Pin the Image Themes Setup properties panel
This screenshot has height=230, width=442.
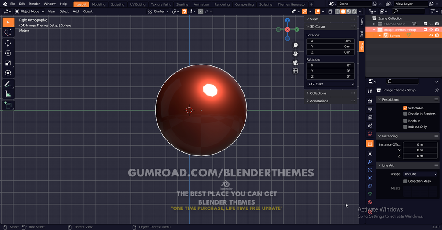(437, 90)
